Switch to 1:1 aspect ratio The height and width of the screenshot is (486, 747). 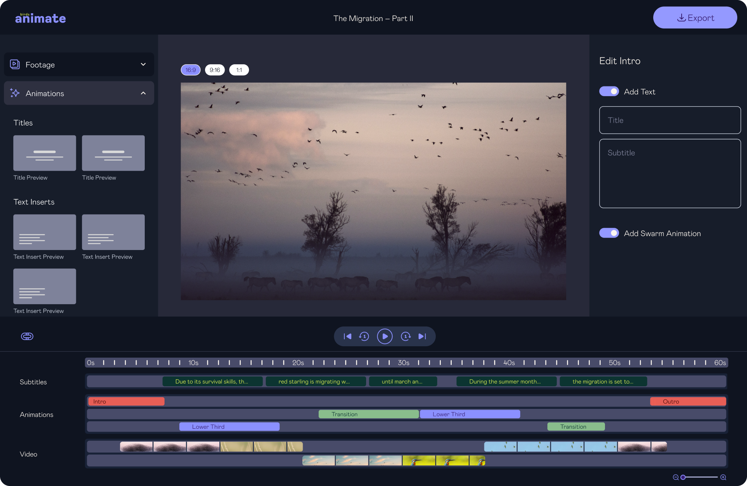239,70
